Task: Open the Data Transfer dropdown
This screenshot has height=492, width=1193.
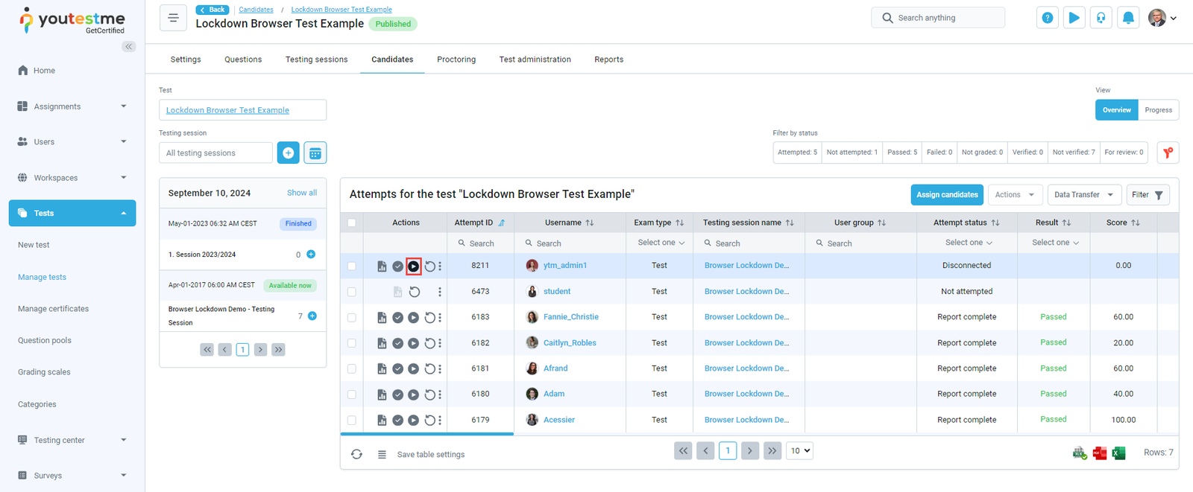Action: pos(1083,195)
